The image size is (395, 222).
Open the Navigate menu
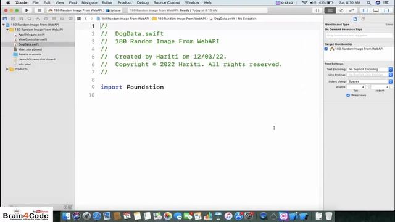point(89,2)
